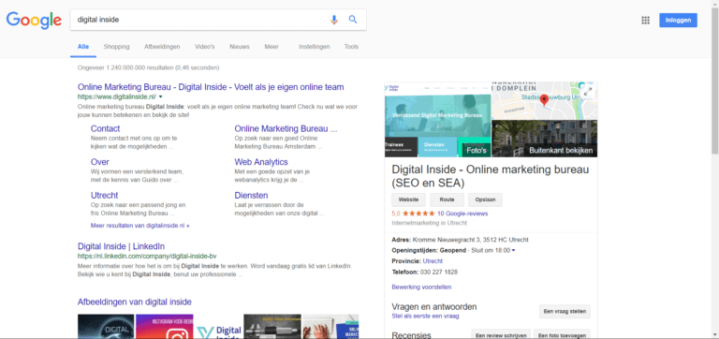The width and height of the screenshot is (719, 339).
Task: Click Bewerking voorstellen link
Action: [x=421, y=287]
